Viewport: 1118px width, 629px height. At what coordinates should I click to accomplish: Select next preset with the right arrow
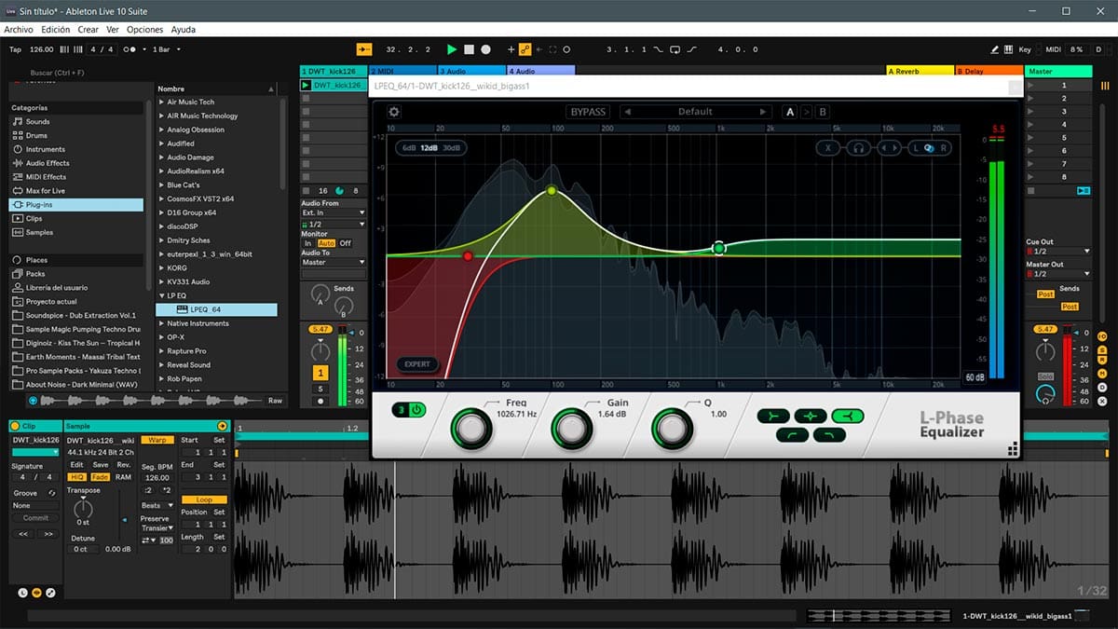pyautogui.click(x=763, y=112)
